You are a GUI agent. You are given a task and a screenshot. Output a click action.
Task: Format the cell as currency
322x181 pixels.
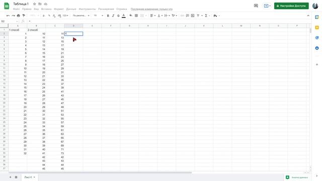(44, 16)
